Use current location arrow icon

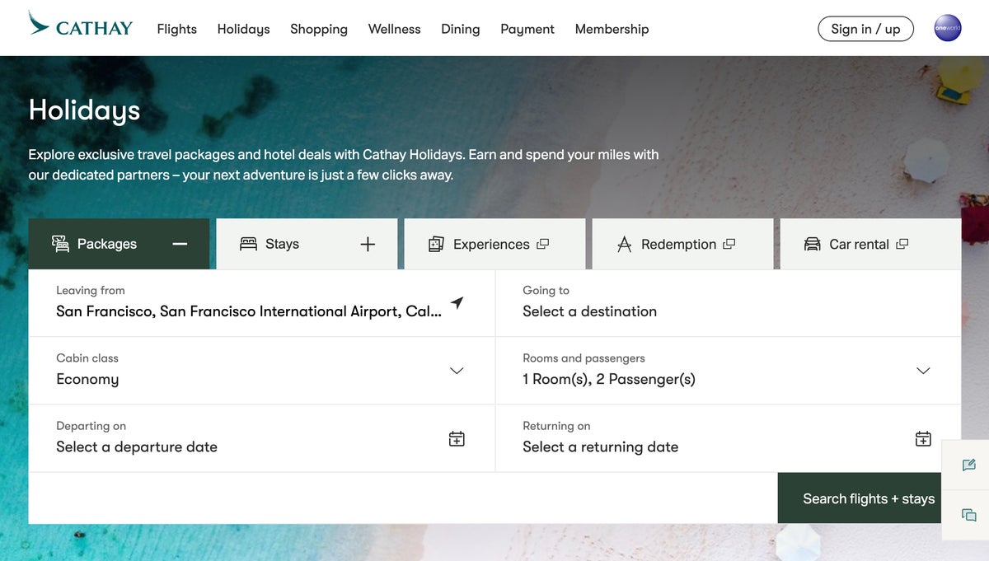click(x=457, y=303)
